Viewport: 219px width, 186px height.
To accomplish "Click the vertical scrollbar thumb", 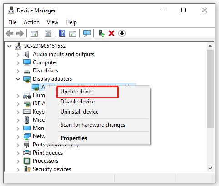I will tap(210, 89).
